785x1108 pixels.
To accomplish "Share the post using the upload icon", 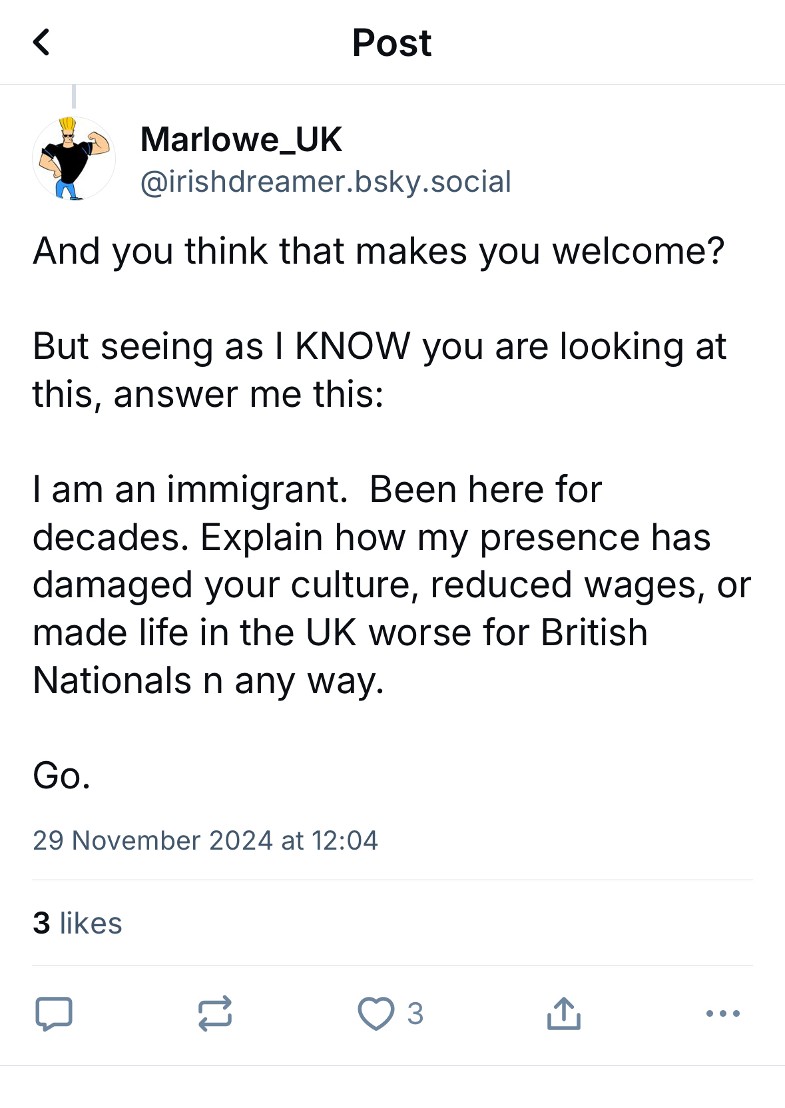I will pyautogui.click(x=564, y=1013).
